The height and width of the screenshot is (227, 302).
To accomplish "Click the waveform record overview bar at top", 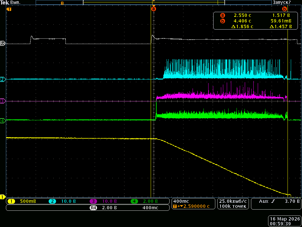I will point(153,2).
